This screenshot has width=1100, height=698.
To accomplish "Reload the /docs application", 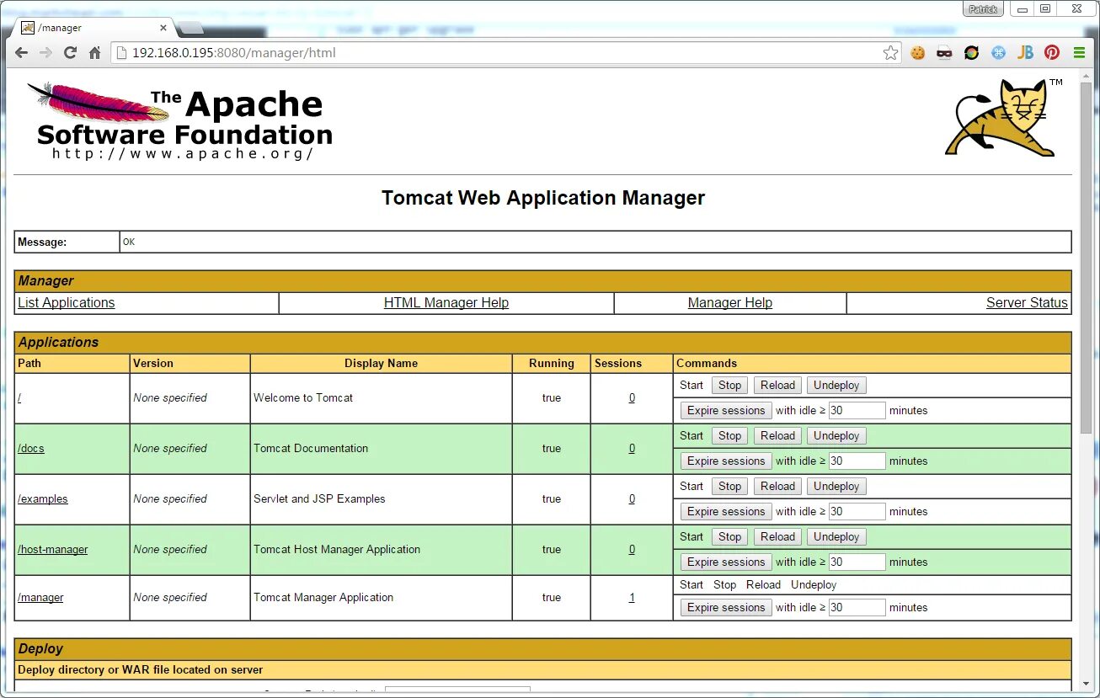I will tap(777, 436).
